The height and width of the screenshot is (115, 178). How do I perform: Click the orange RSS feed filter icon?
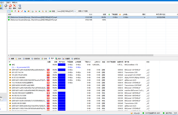click(x=43, y=11)
